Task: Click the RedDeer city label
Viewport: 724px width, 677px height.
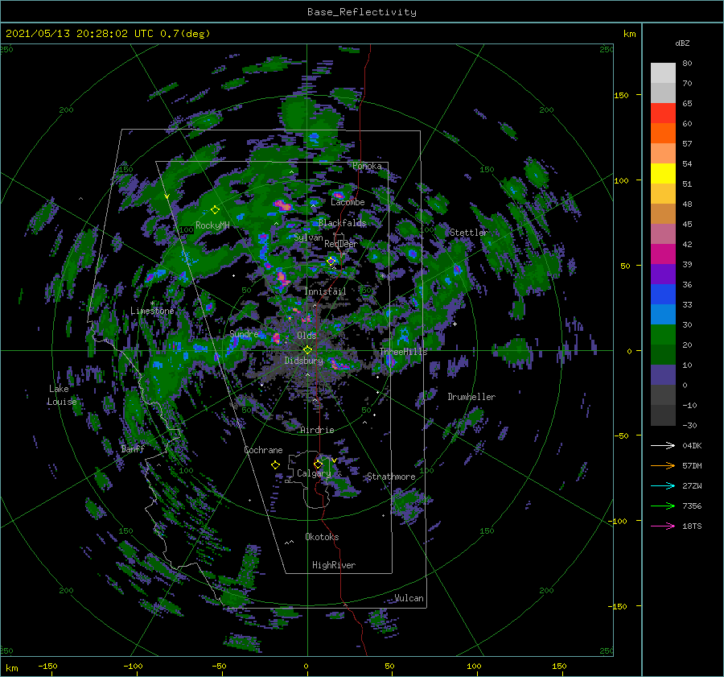Action: pyautogui.click(x=341, y=244)
